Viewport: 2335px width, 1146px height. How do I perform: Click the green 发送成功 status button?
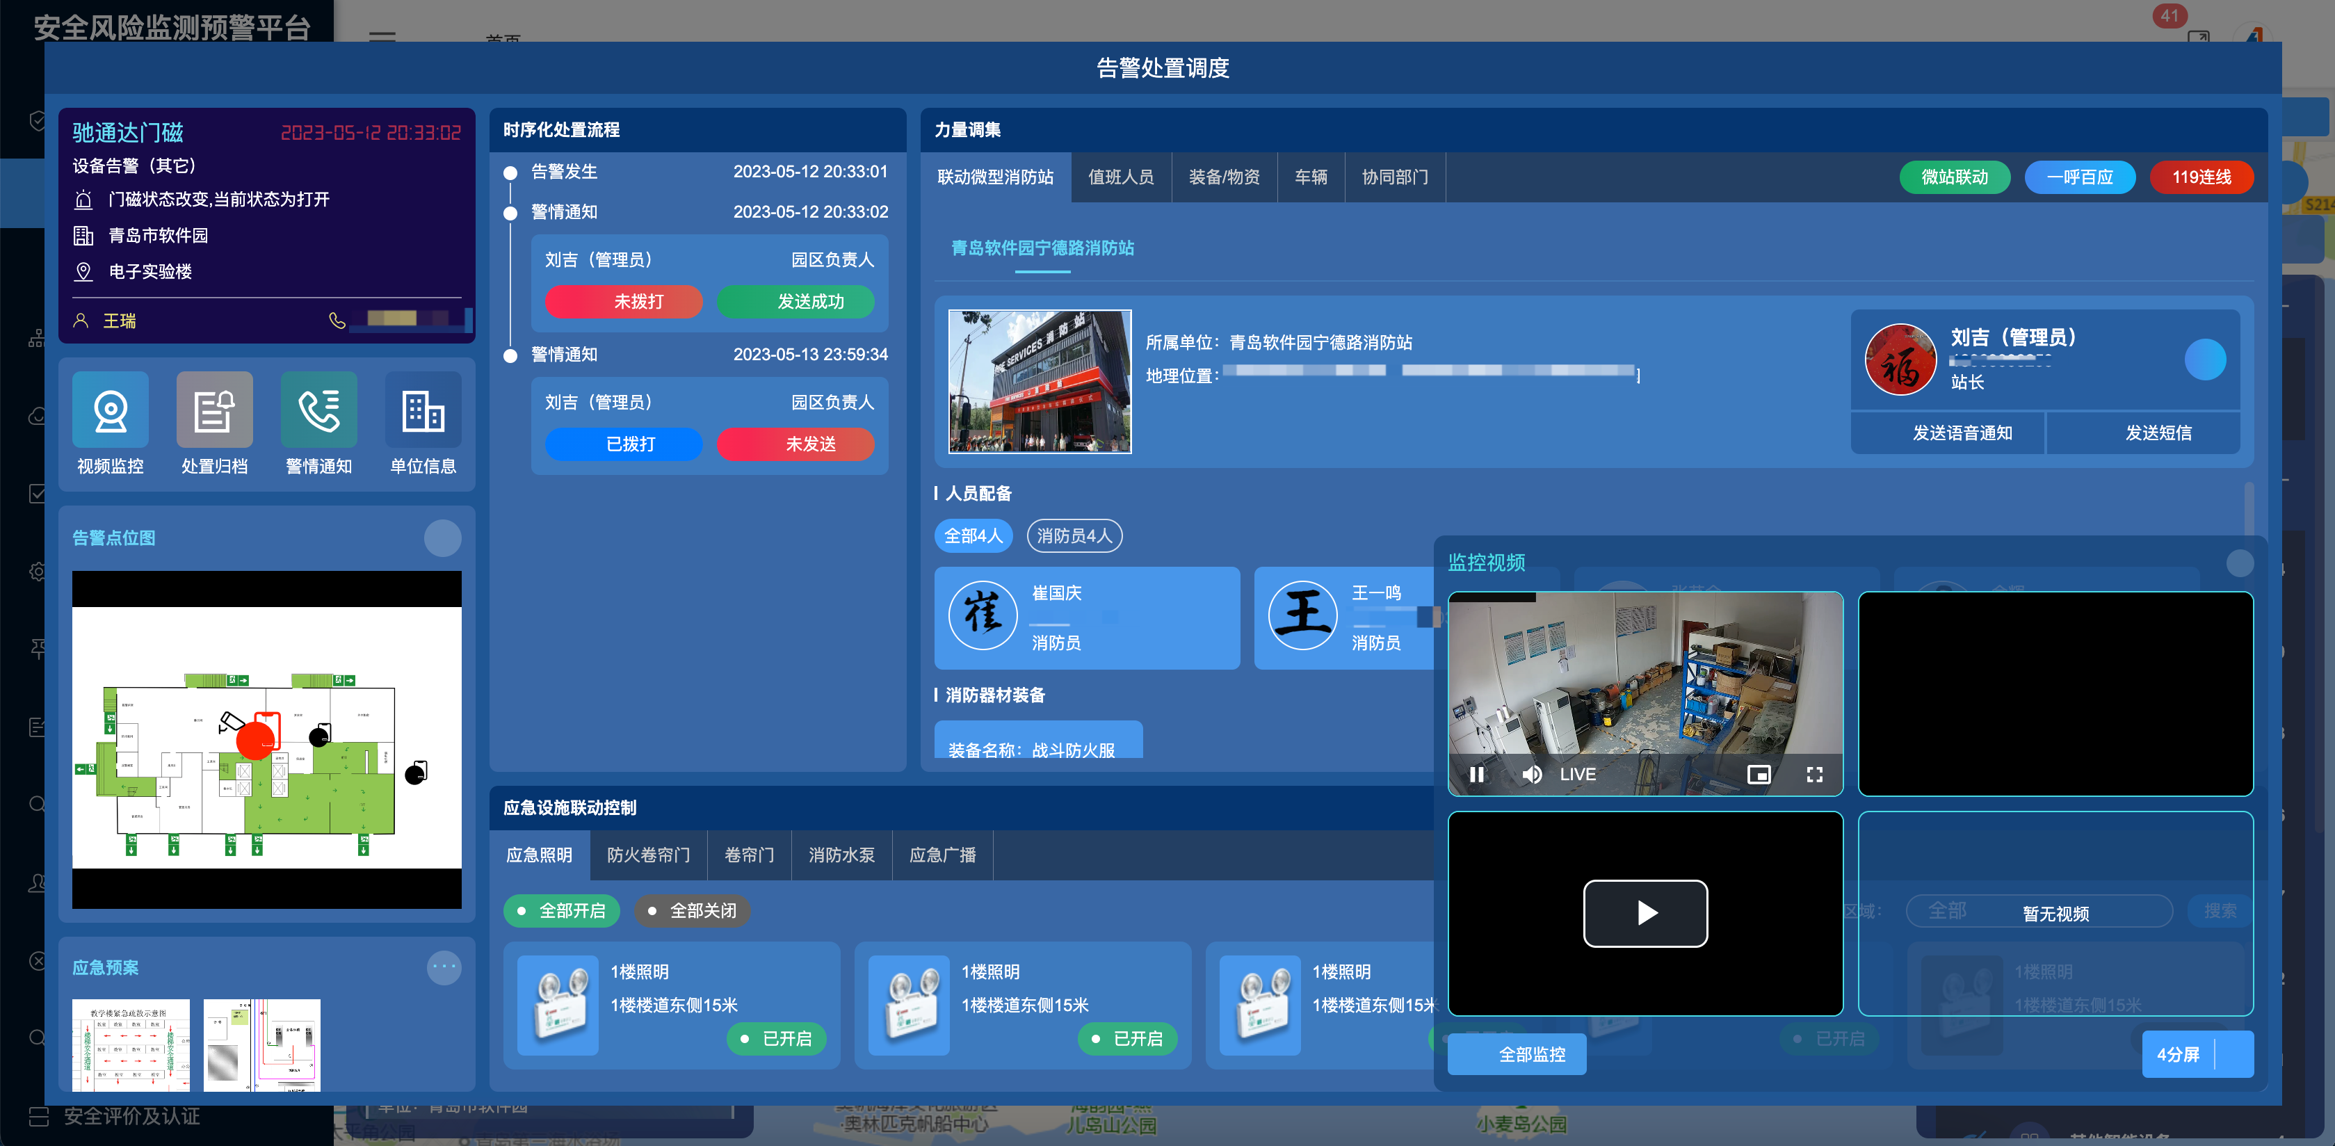796,301
